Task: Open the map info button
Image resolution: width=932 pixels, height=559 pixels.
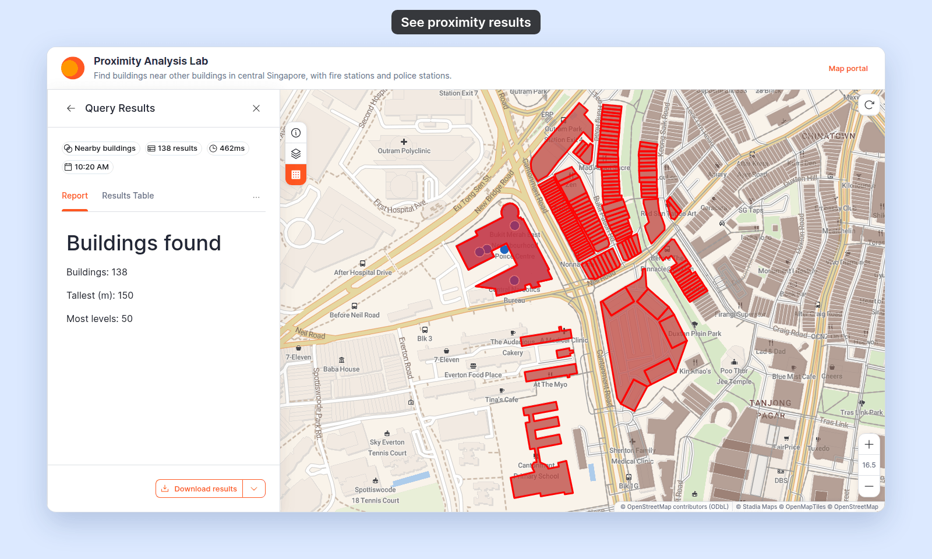Action: tap(296, 133)
